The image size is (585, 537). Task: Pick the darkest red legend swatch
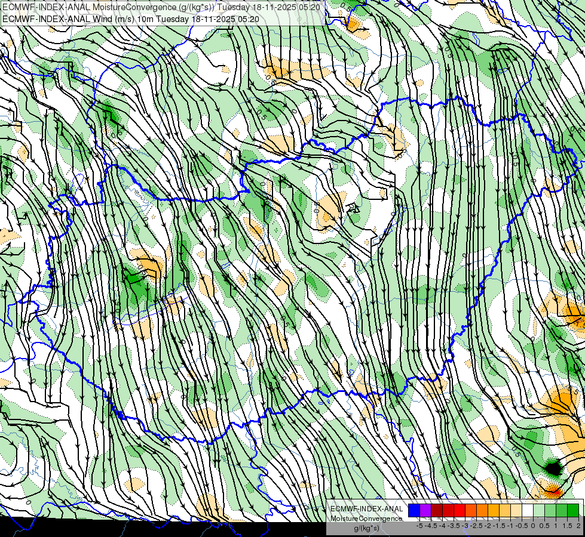point(437,511)
